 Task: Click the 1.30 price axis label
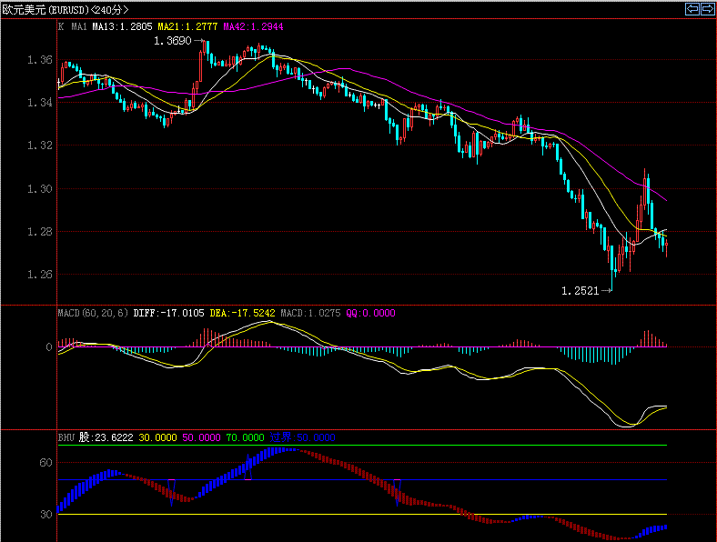(x=39, y=189)
